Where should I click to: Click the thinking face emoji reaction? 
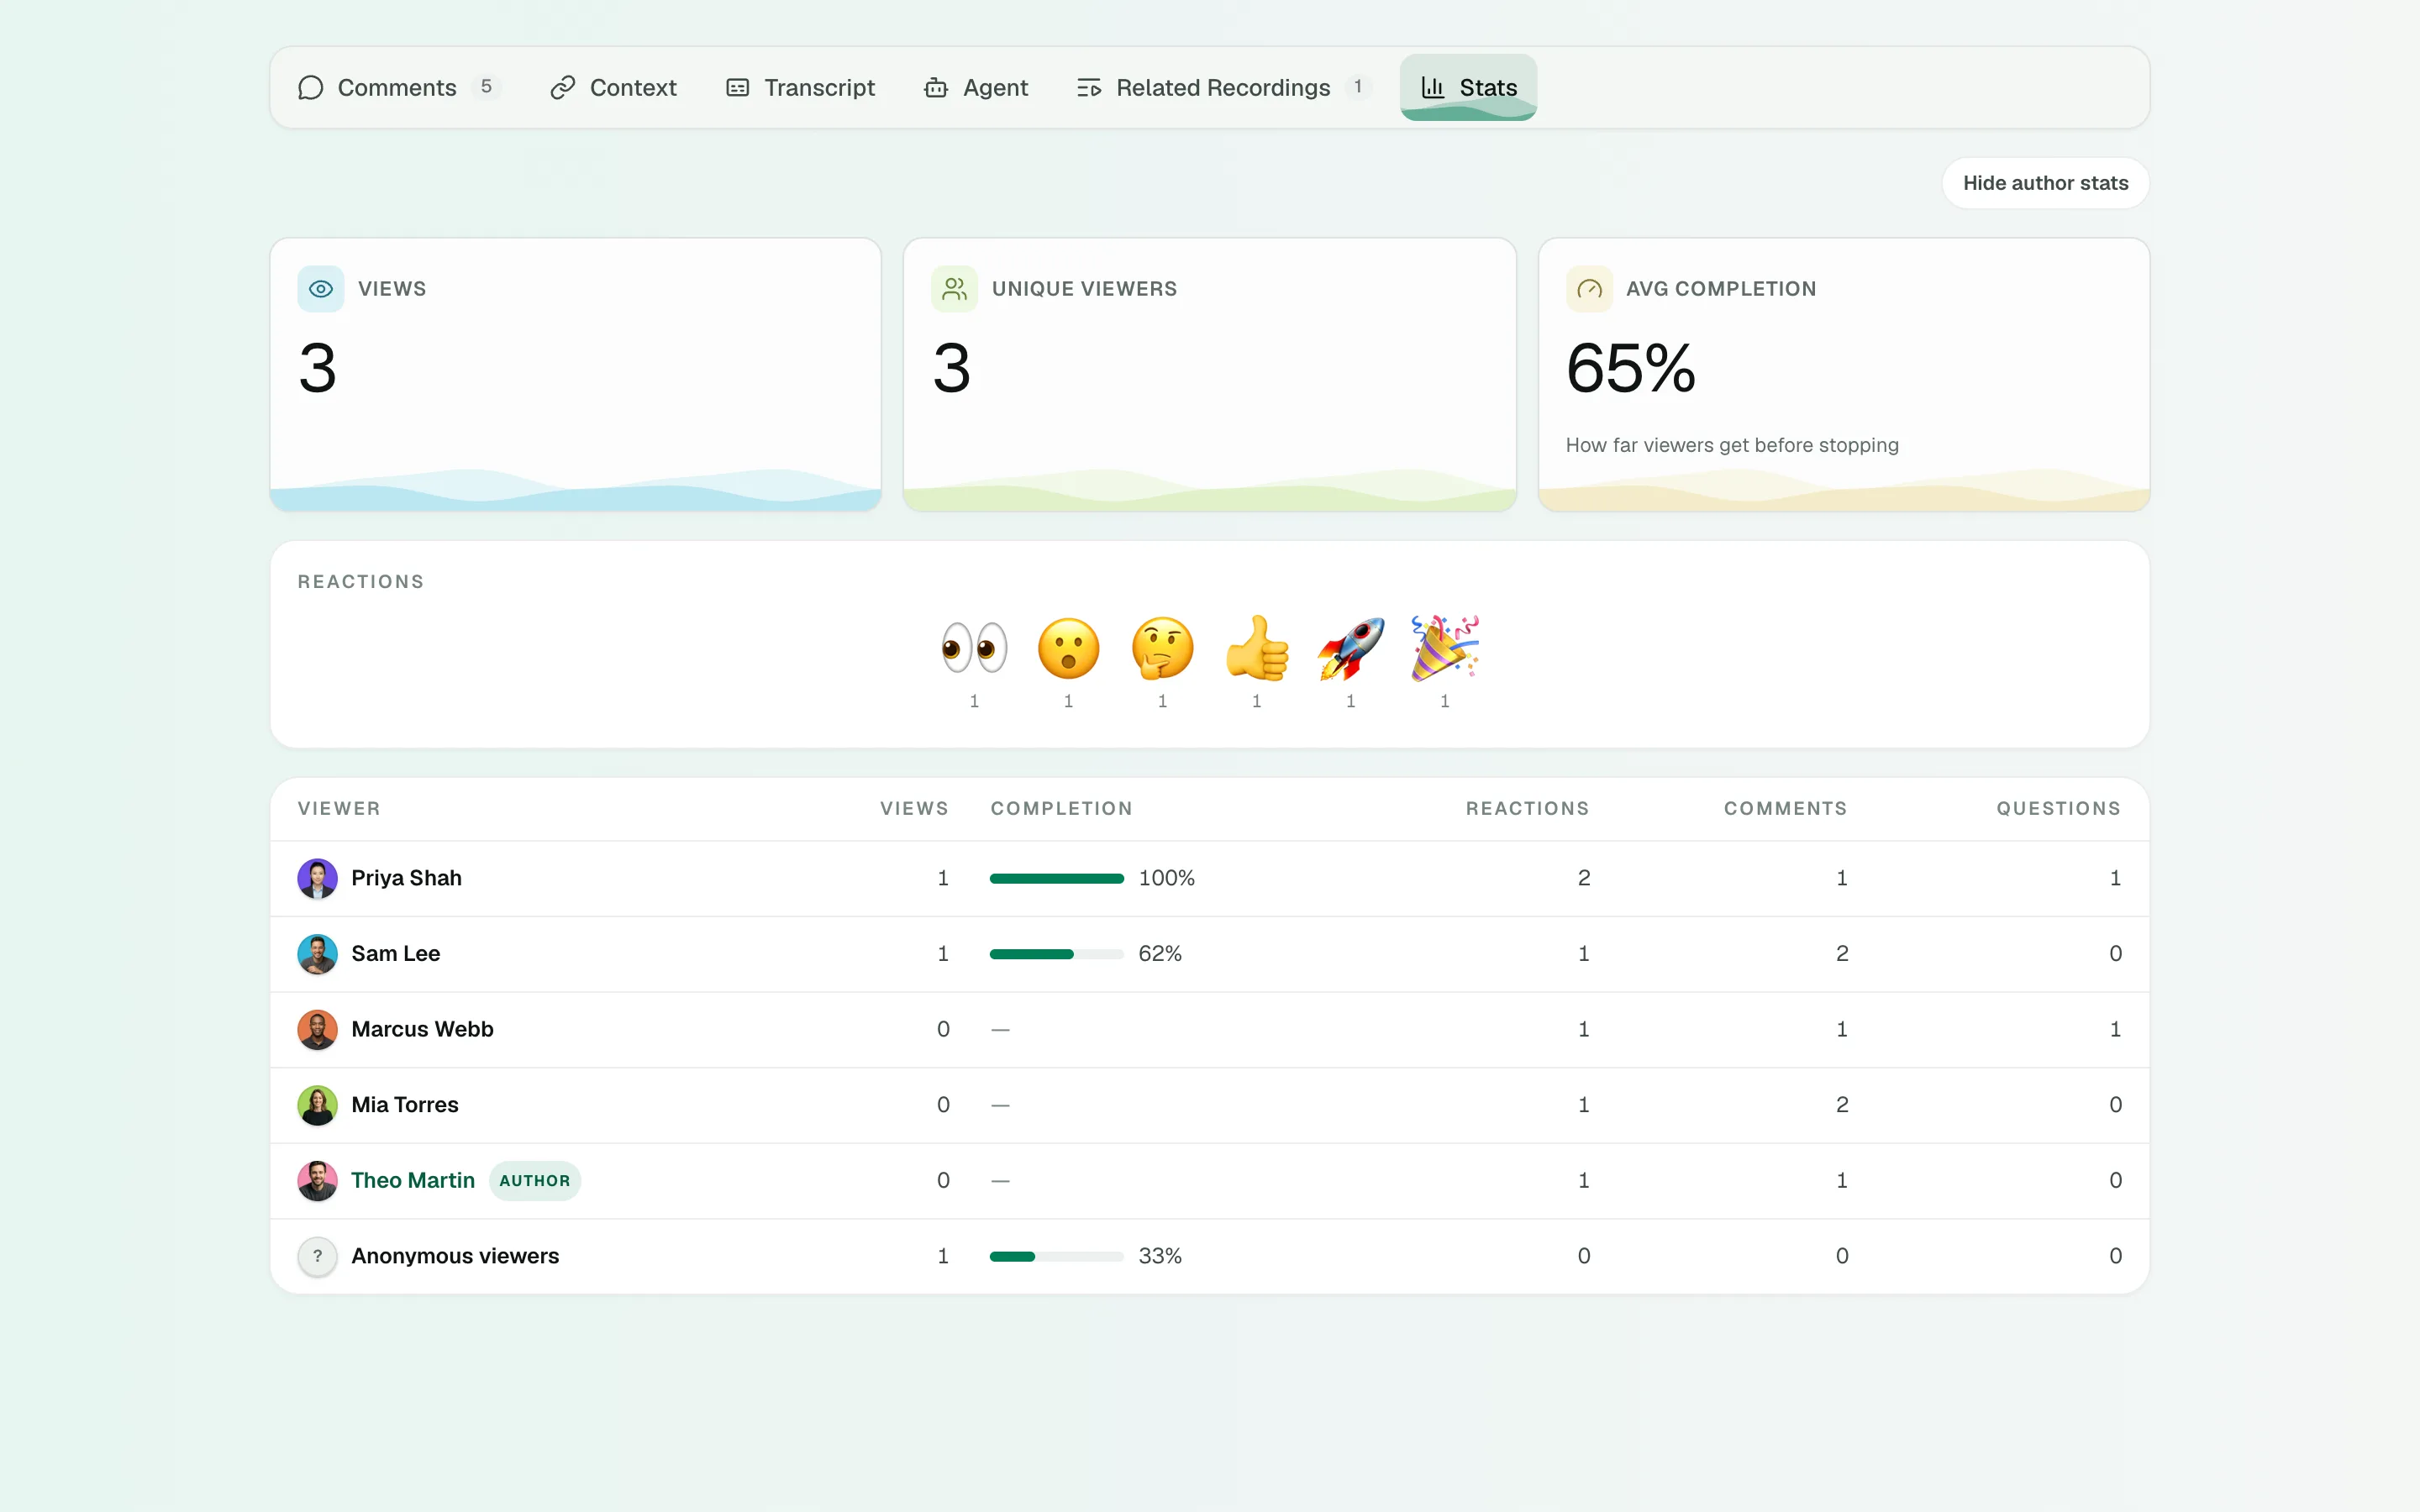(x=1162, y=648)
